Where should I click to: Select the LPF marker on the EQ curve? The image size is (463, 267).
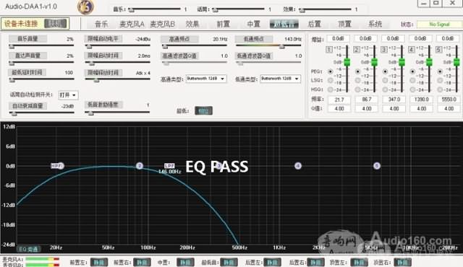tap(169, 166)
